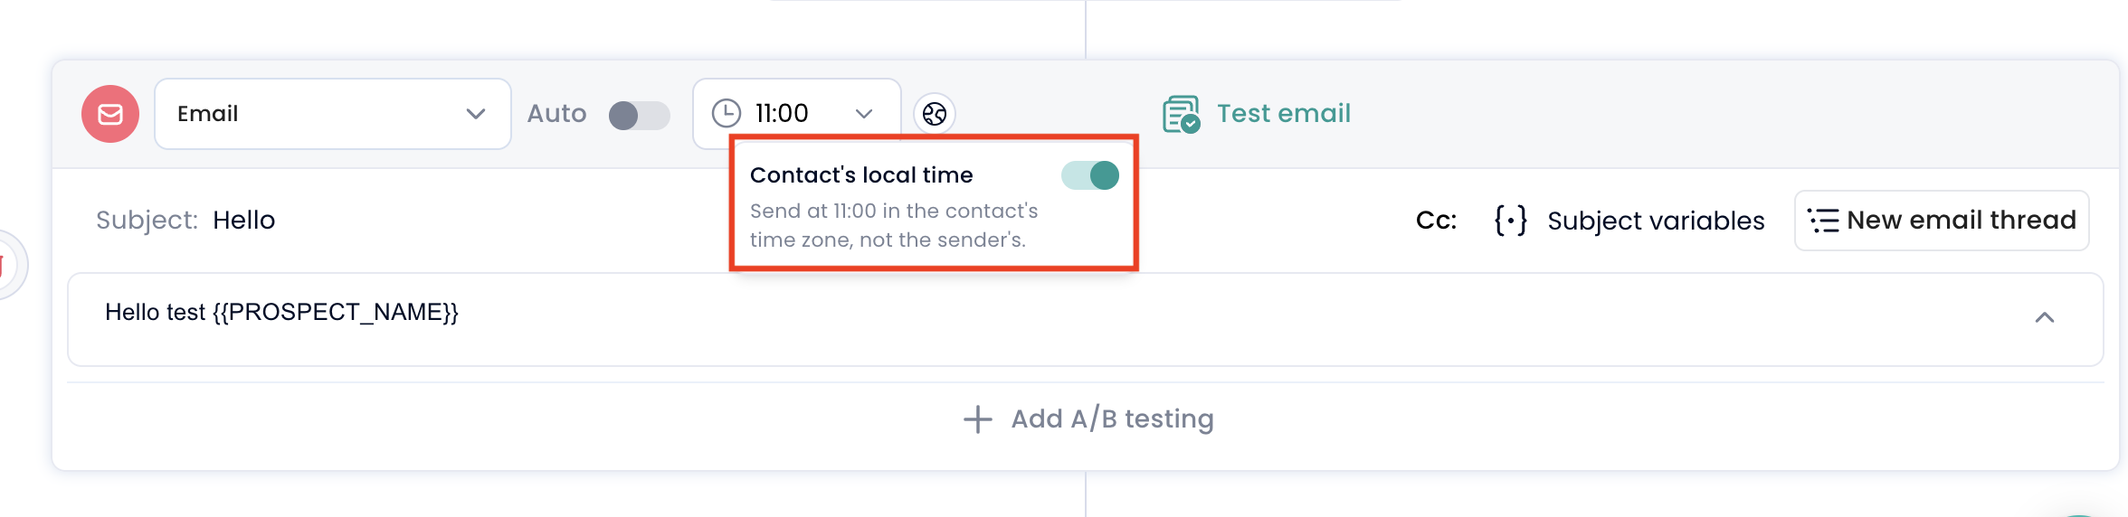Open Subject variables
The image size is (2128, 517).
coord(1656,221)
